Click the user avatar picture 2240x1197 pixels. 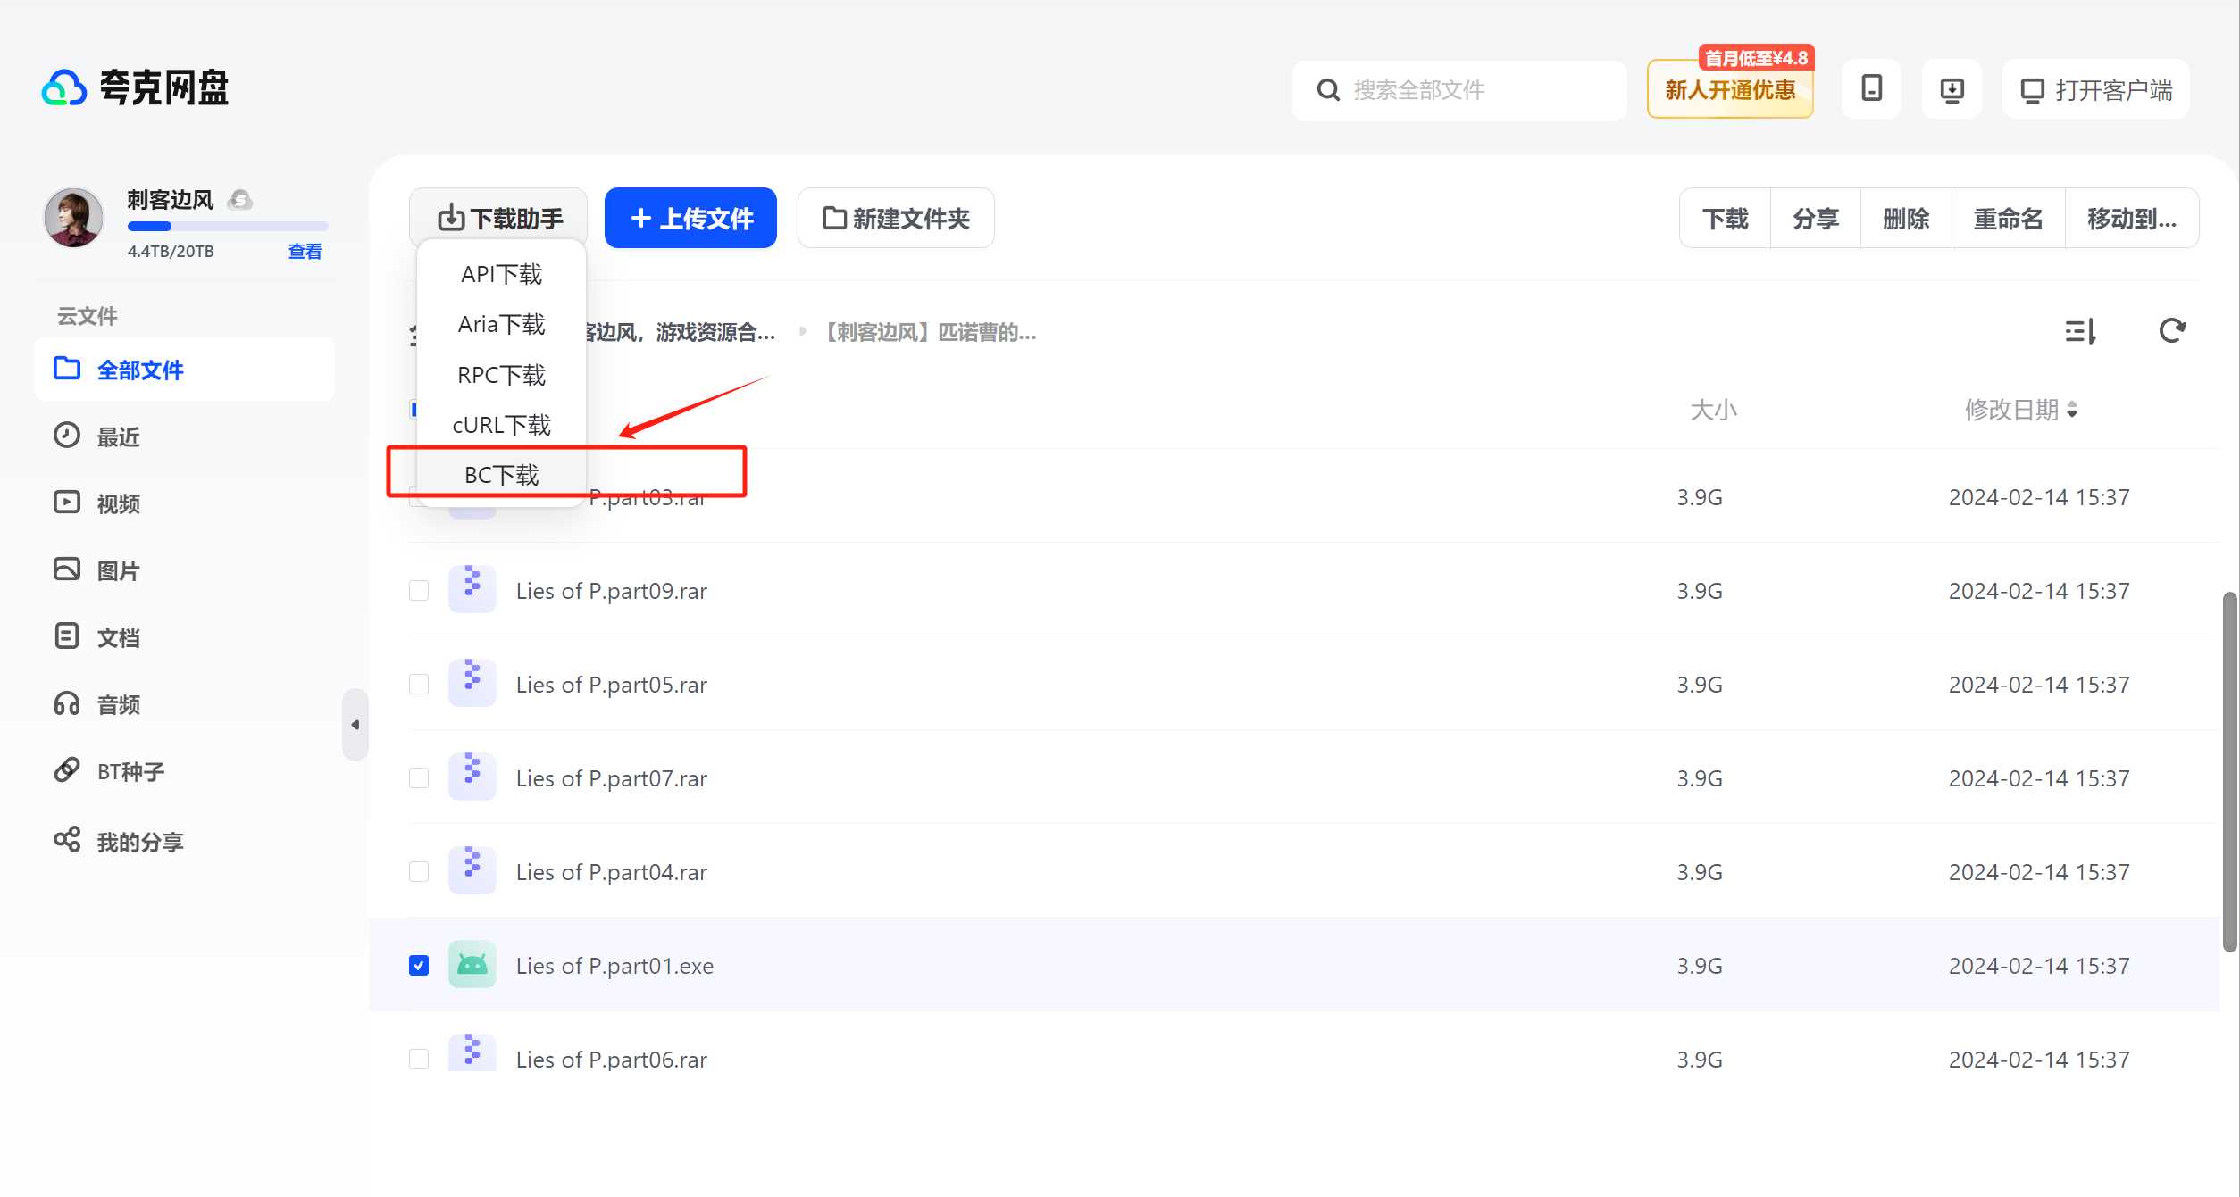[73, 217]
